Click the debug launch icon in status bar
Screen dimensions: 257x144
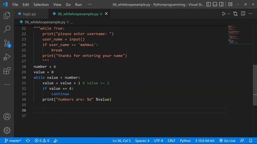[55, 140]
